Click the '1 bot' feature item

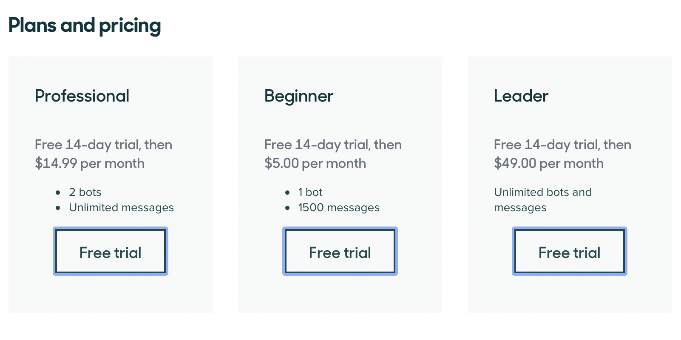[x=310, y=192]
